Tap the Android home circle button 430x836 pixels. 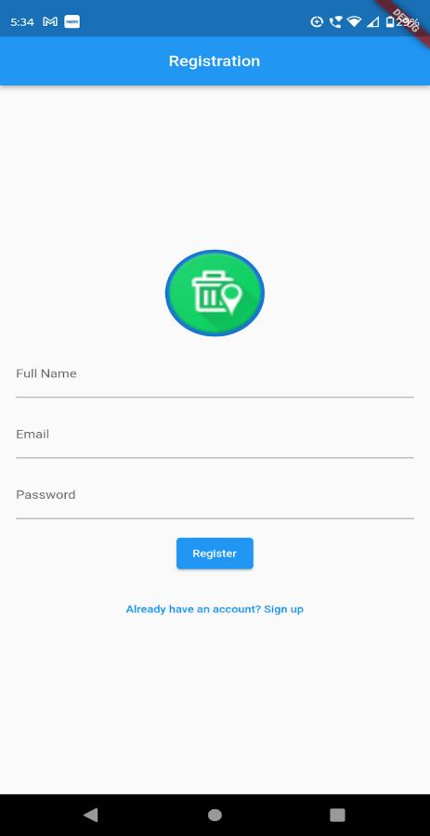215,815
